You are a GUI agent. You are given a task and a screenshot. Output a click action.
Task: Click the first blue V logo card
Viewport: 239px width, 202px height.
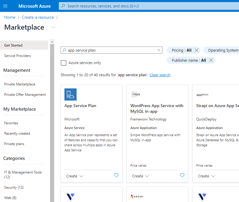click(x=70, y=197)
